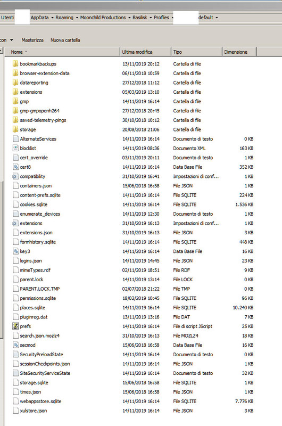Image resolution: width=282 pixels, height=426 pixels.
Task: Select the parent.lock file name
Action: tap(31, 279)
